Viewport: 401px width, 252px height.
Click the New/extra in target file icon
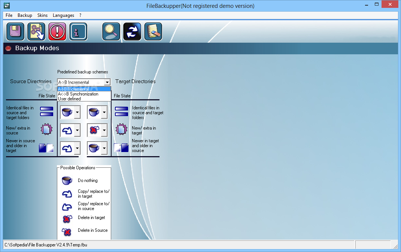pos(121,129)
